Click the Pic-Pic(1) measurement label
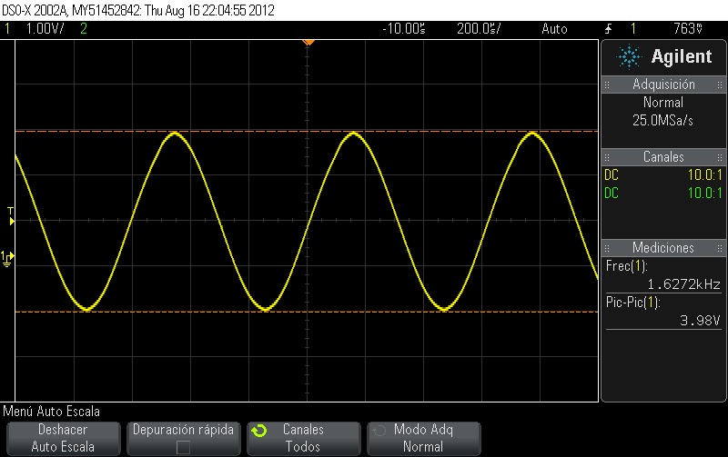 (632, 303)
